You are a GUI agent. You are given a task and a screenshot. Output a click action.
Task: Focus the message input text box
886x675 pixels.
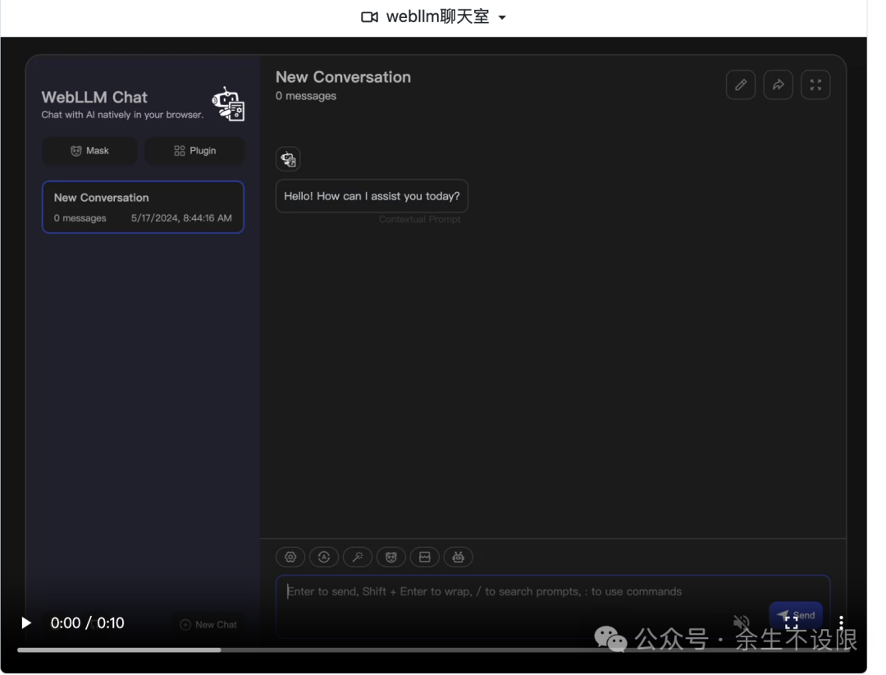(x=553, y=606)
